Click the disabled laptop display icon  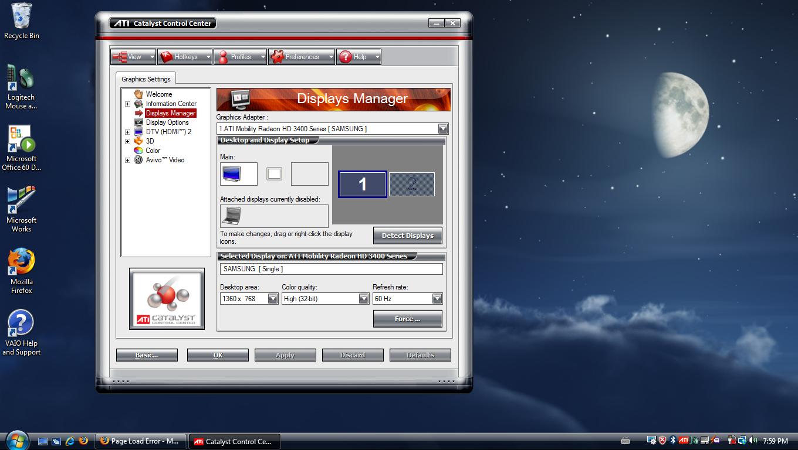[x=231, y=216]
